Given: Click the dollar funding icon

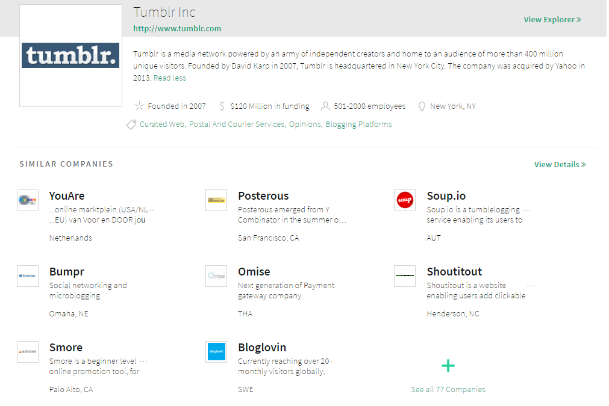Looking at the screenshot, I should click(x=222, y=106).
